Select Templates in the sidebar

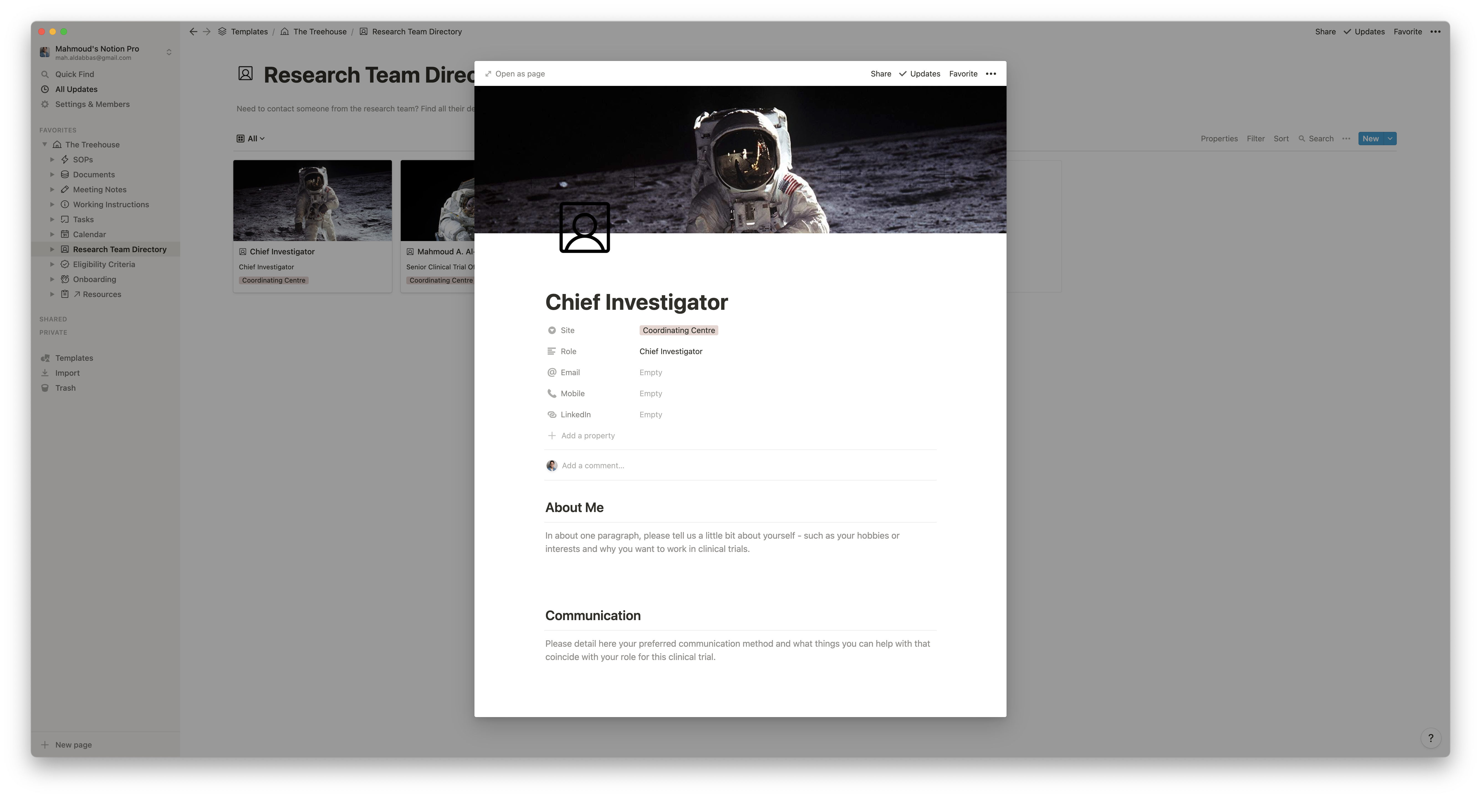point(74,358)
